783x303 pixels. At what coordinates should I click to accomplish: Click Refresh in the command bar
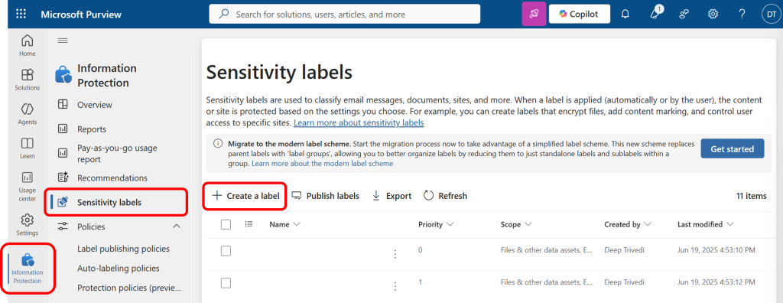[x=446, y=196]
